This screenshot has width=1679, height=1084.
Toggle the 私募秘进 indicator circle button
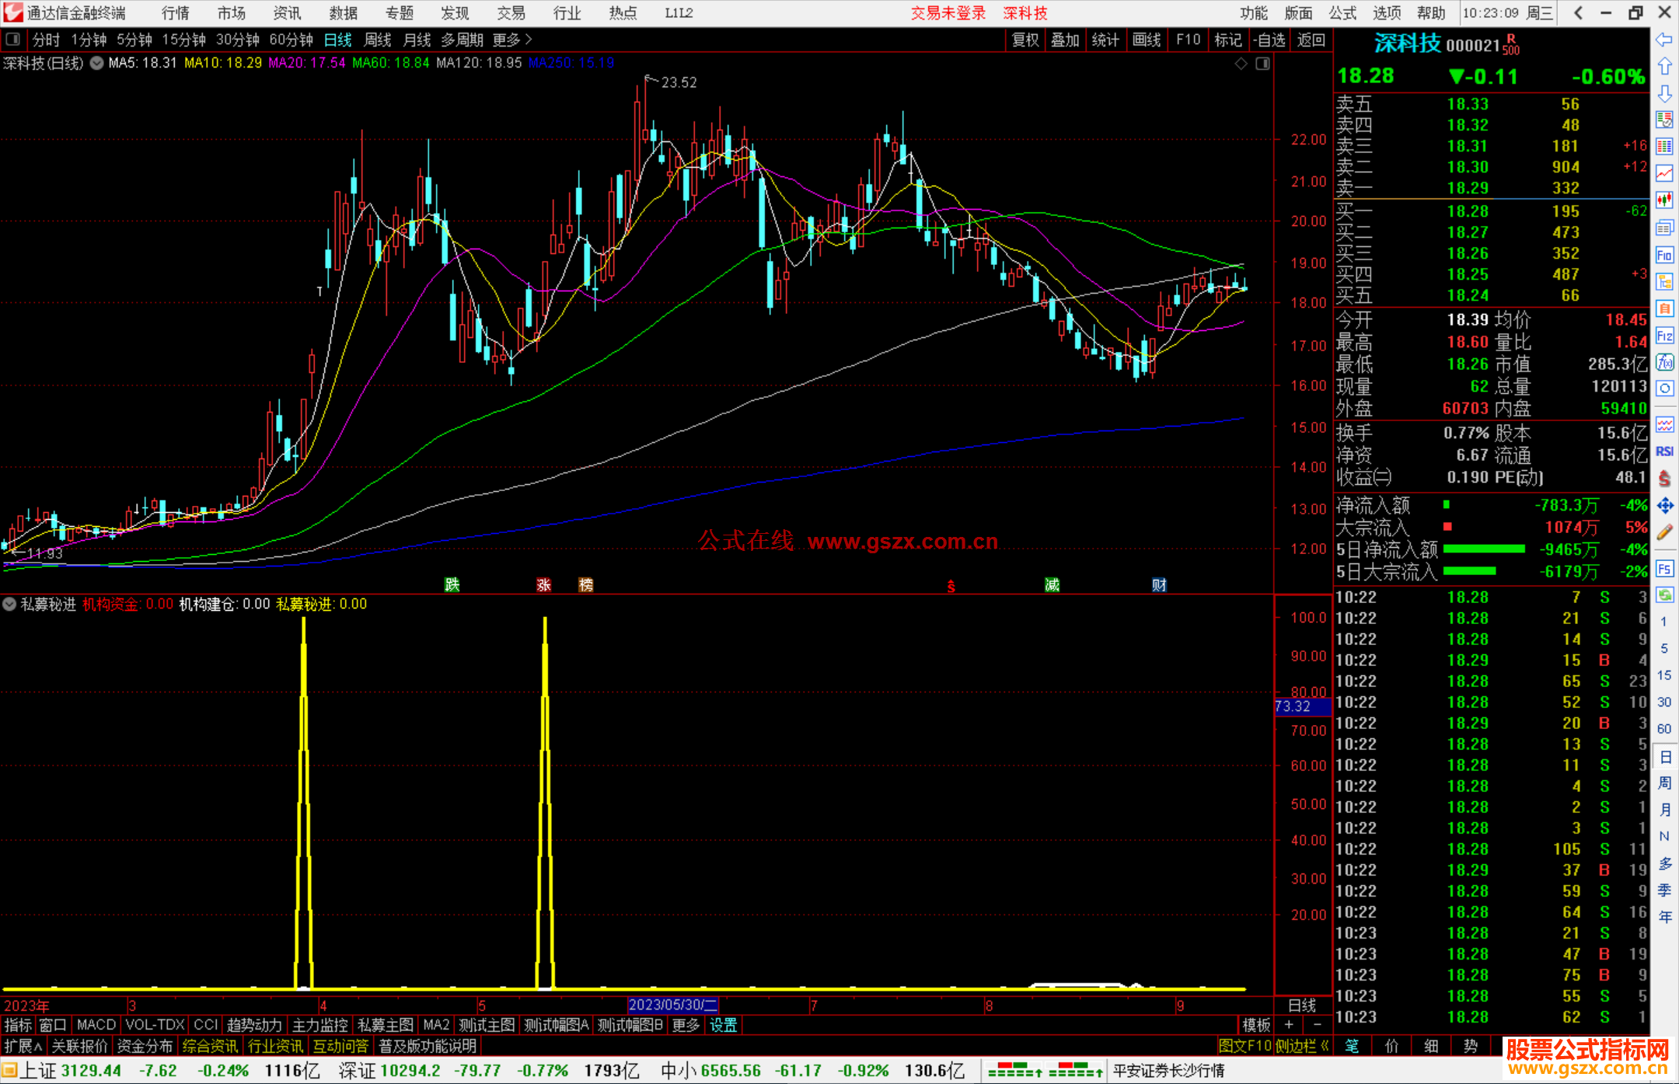point(9,604)
